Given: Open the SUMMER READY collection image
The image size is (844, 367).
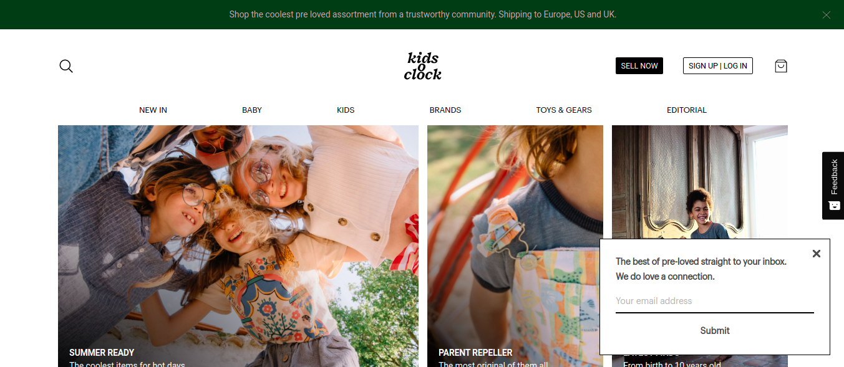Looking at the screenshot, I should (238, 246).
